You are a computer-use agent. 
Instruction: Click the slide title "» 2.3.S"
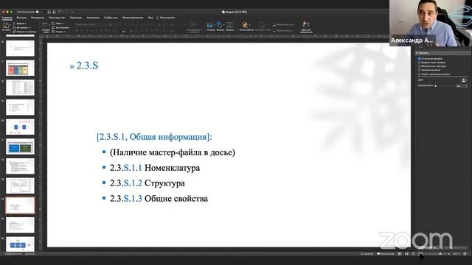(x=83, y=66)
